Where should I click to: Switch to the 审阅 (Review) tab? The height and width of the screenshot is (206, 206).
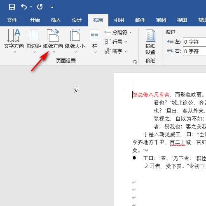click(x=161, y=20)
